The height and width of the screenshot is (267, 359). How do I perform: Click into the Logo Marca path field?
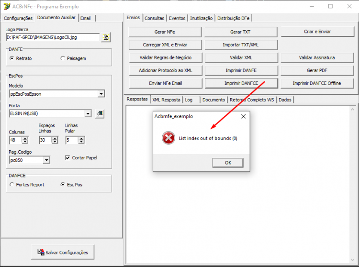tap(53, 37)
